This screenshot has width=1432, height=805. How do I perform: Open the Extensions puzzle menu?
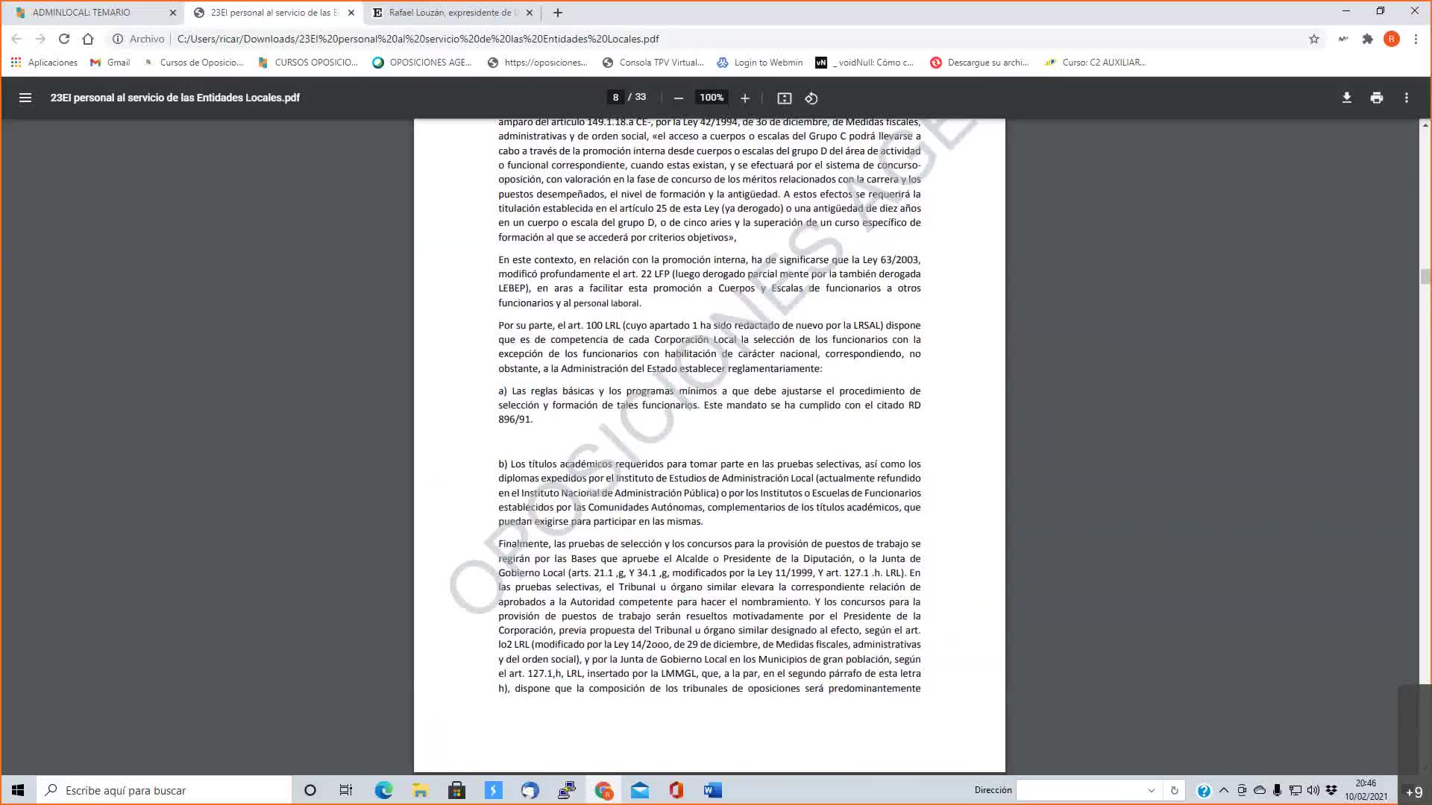click(x=1367, y=39)
